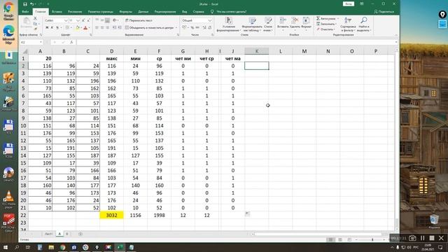Viewport: 448px width, 252px height.
Task: Click the Copy icon in clipboard group
Action: [35, 24]
